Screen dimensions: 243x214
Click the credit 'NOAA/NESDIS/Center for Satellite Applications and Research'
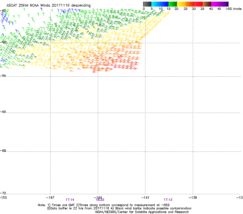coord(142,212)
